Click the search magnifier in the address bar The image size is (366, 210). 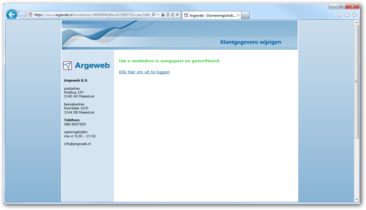click(x=153, y=15)
